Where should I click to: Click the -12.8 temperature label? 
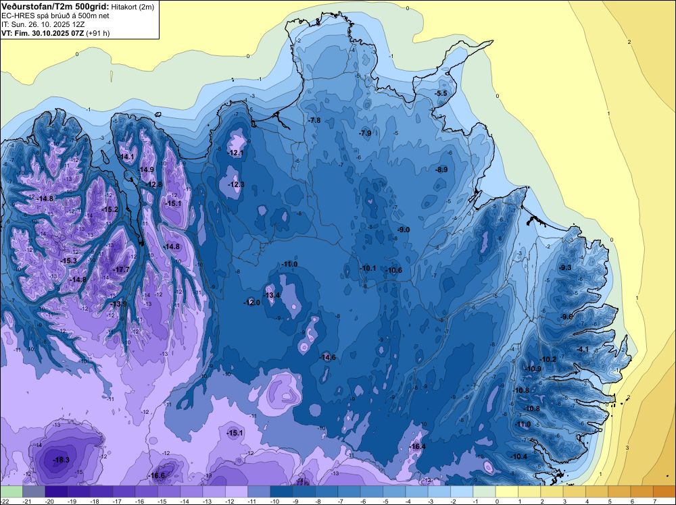click(x=154, y=184)
